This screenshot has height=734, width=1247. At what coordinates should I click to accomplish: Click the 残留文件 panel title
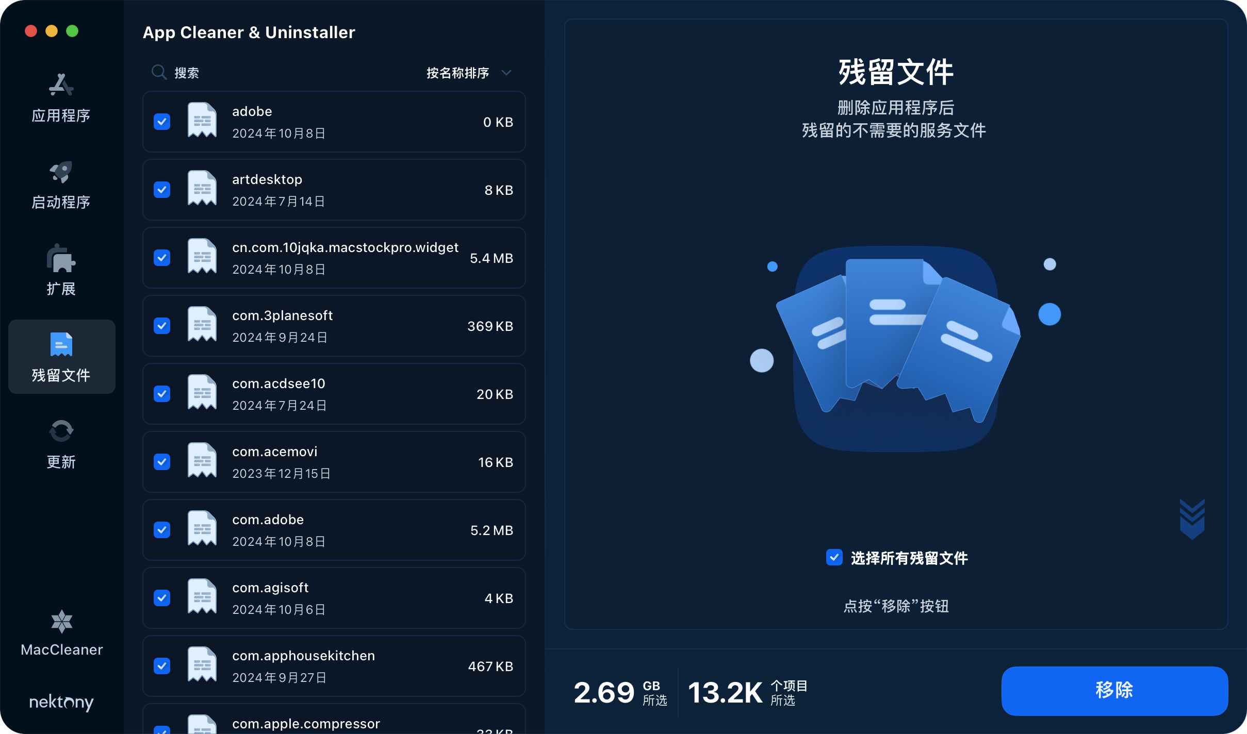coord(896,72)
